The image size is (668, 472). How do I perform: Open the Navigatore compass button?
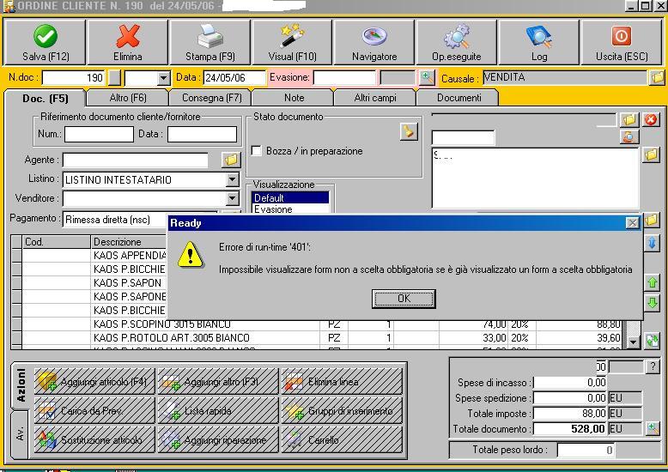374,42
